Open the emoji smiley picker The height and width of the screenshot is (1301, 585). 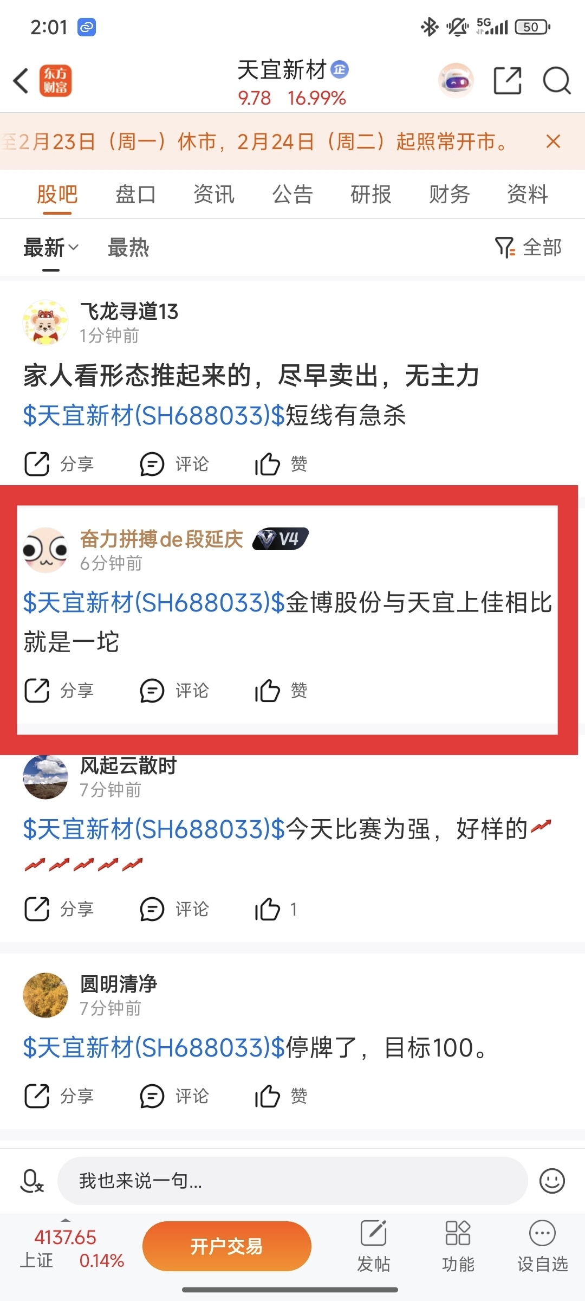click(552, 1181)
